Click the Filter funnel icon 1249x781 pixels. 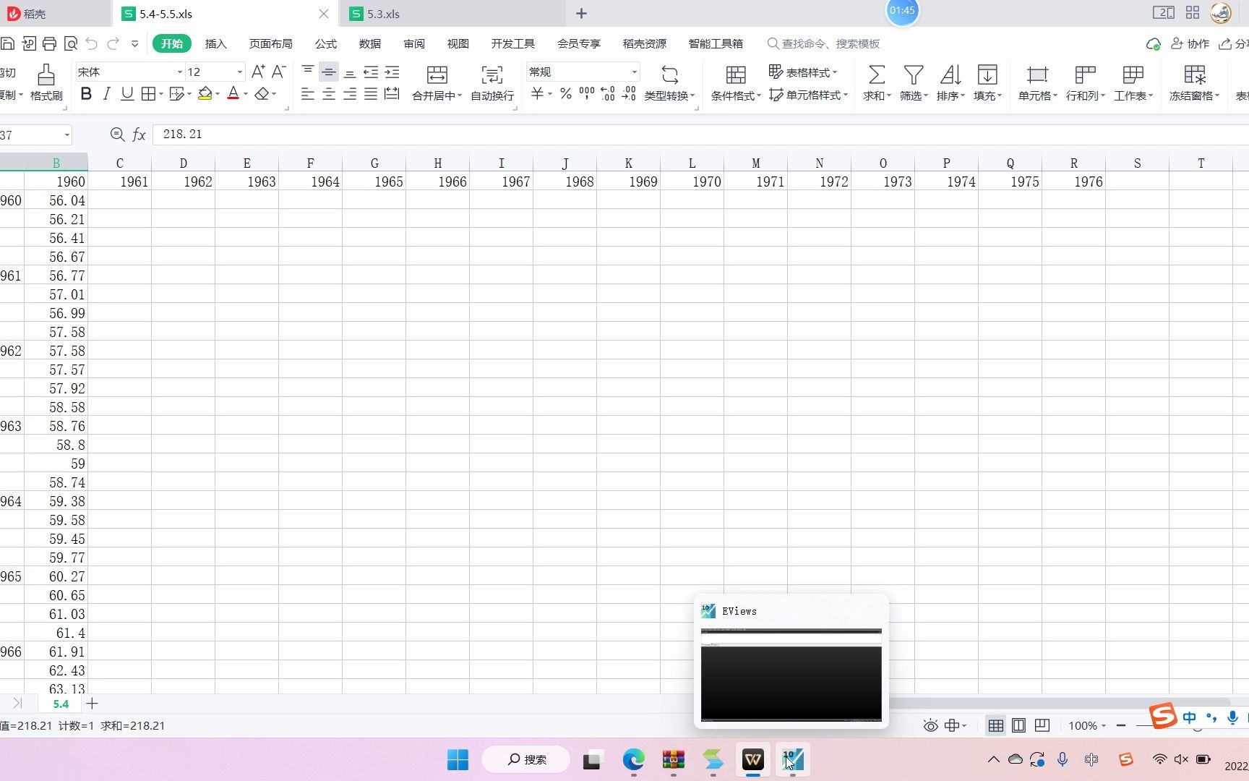pyautogui.click(x=914, y=74)
